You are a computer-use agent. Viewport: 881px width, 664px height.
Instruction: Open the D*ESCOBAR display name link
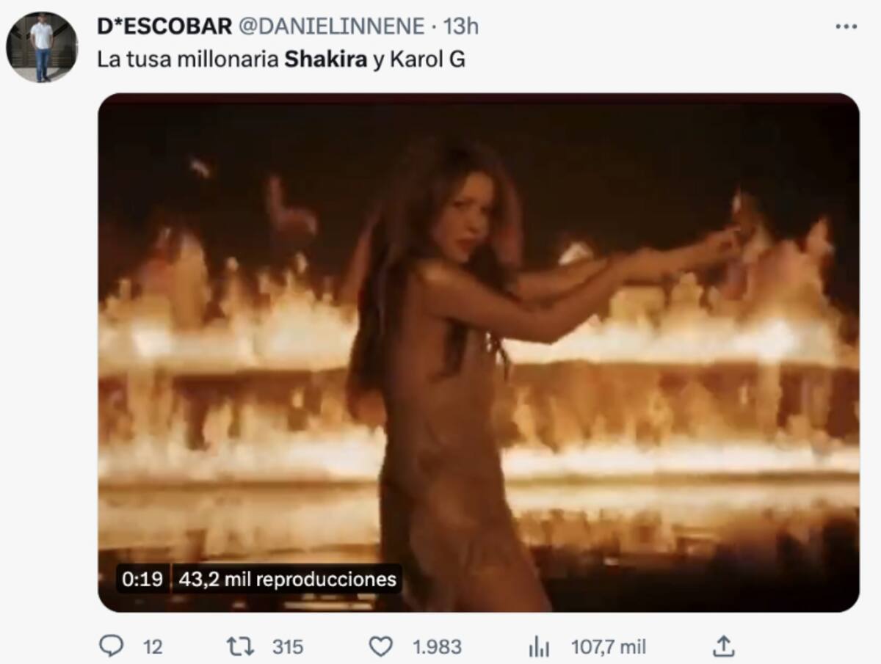162,26
